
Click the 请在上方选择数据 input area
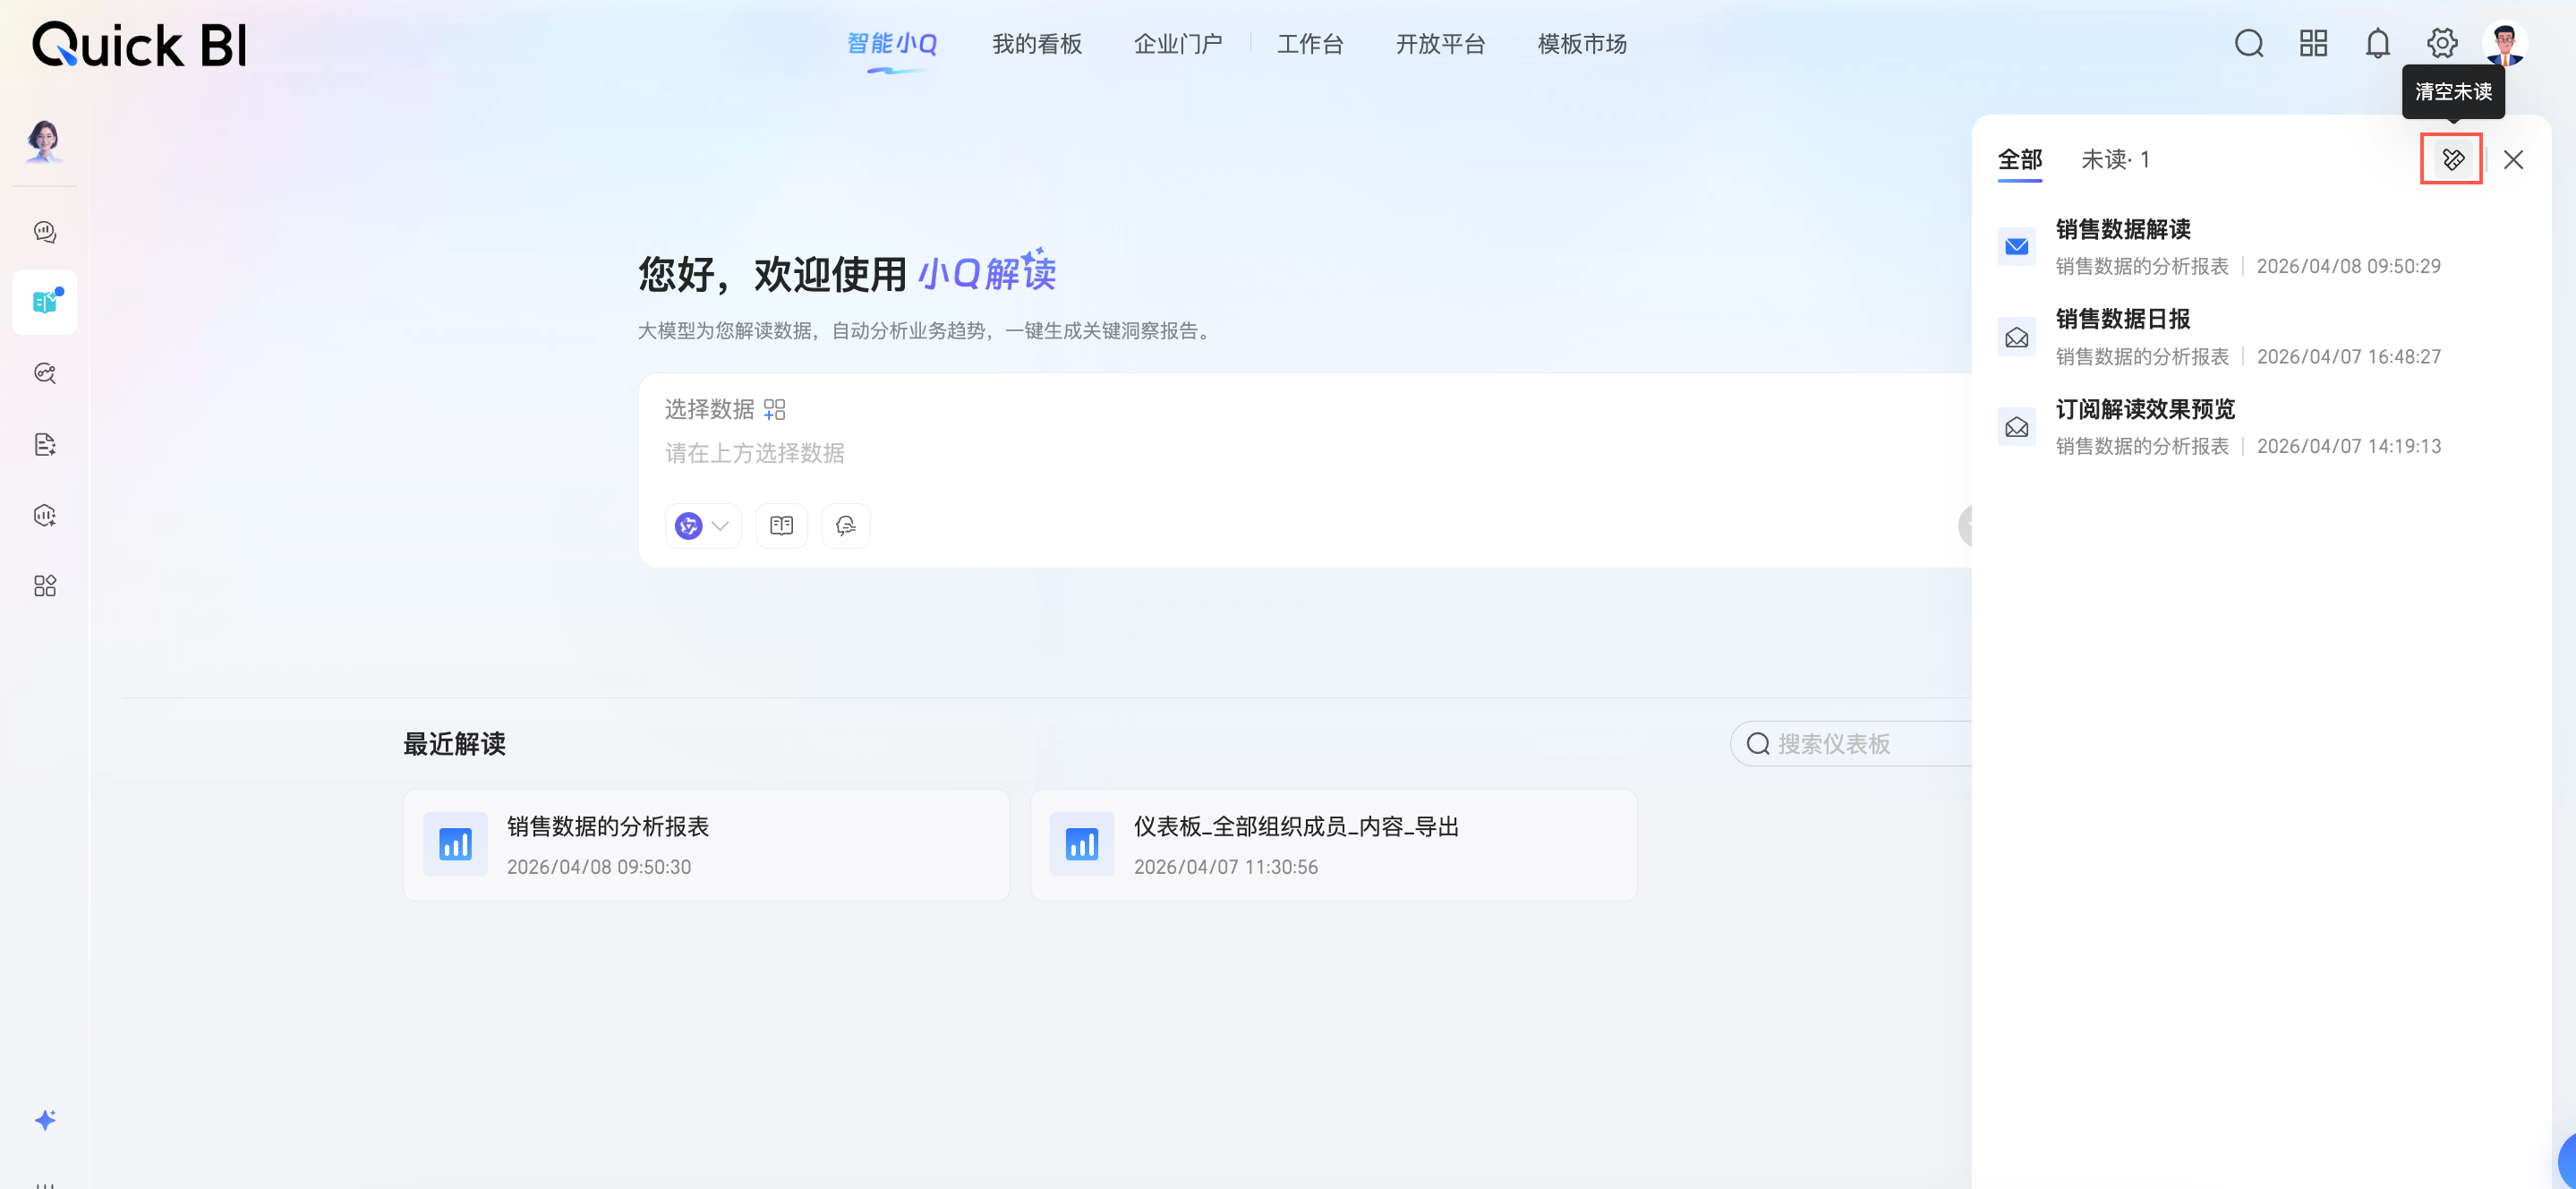pyautogui.click(x=755, y=453)
